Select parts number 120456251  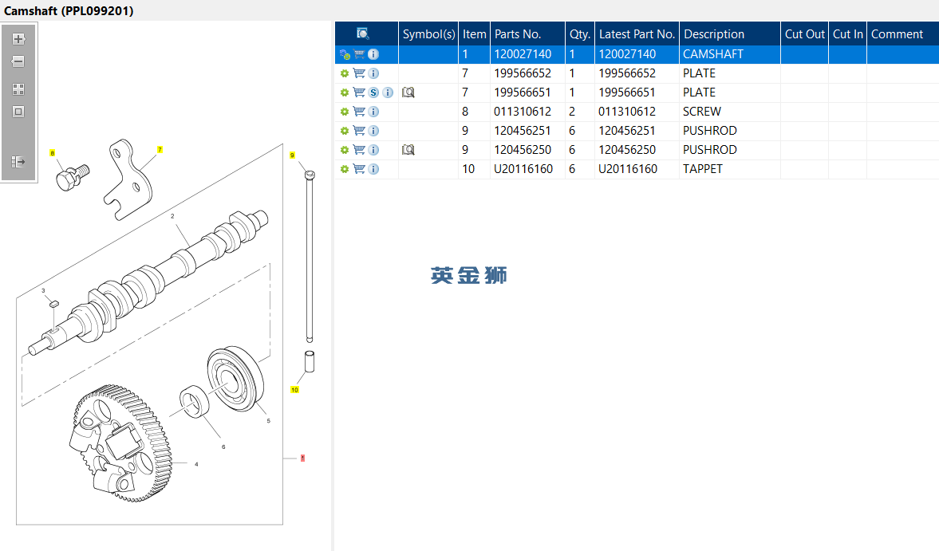click(523, 131)
